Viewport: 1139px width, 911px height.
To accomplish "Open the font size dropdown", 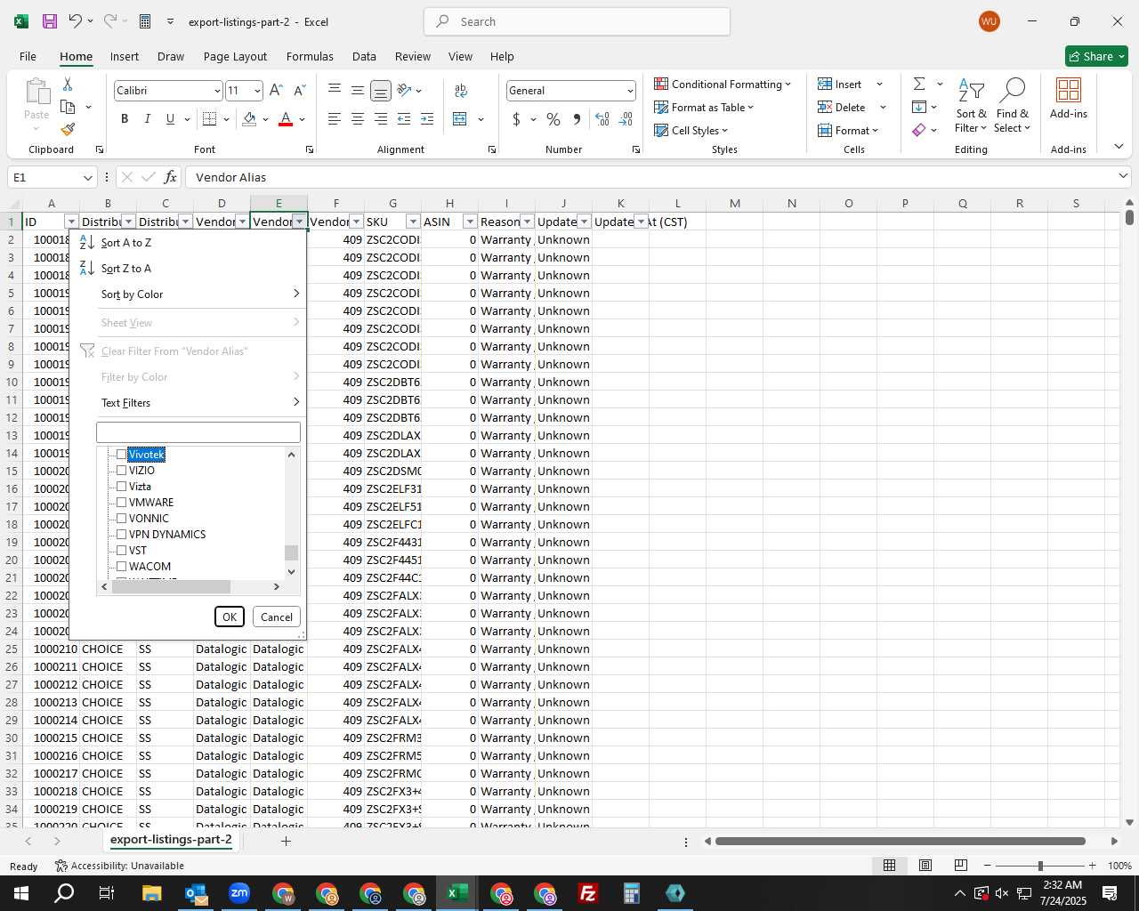I will 257,91.
